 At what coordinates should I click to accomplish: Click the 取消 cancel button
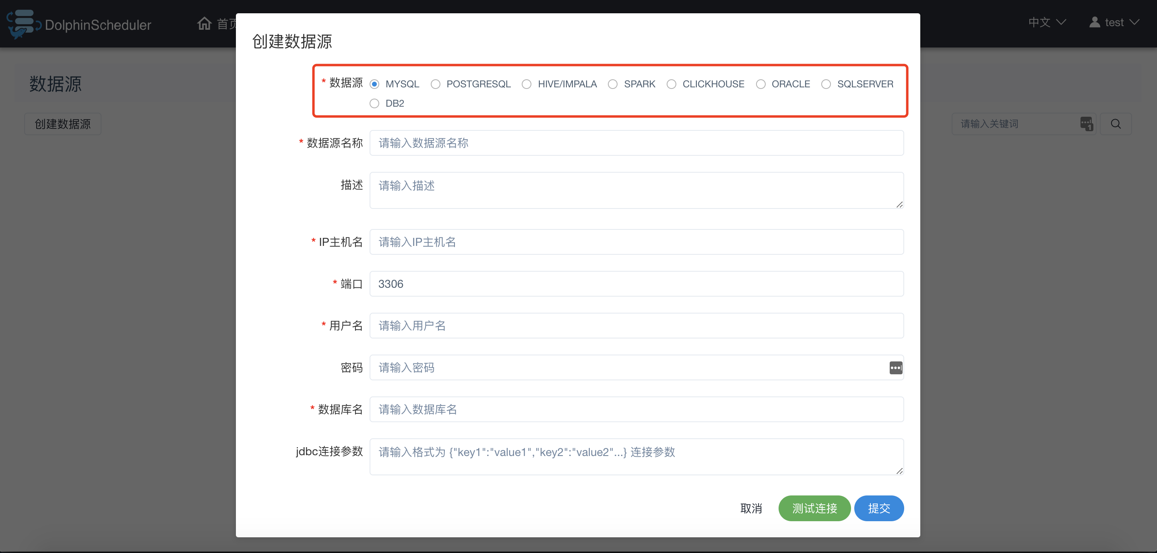[x=751, y=509]
